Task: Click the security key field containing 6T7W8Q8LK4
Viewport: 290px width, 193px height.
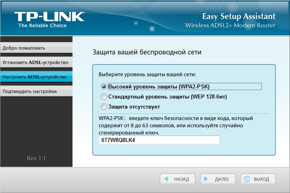Action: coord(159,140)
